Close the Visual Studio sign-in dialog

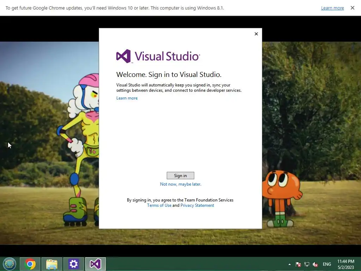tap(256, 34)
